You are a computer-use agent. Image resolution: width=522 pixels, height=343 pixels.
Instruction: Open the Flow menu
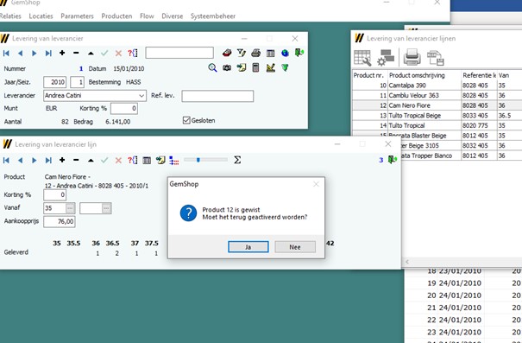pyautogui.click(x=147, y=16)
